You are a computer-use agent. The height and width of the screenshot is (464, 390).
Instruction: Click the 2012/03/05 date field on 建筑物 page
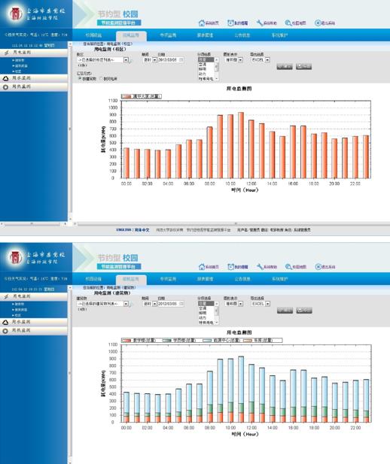(x=170, y=304)
